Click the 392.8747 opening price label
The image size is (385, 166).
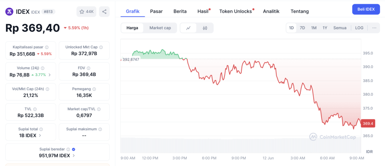[130, 60]
